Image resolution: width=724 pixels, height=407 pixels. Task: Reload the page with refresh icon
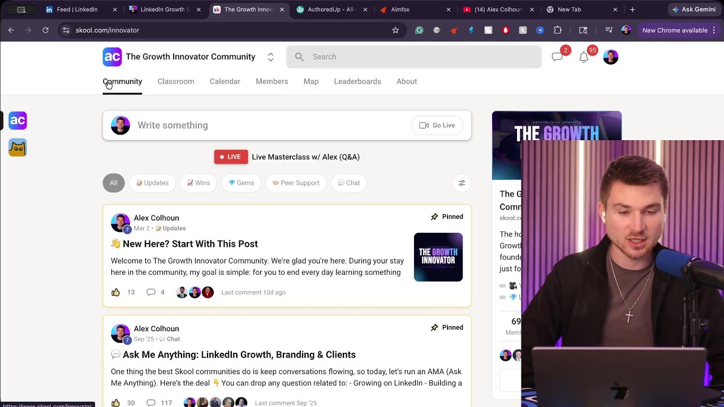point(45,30)
